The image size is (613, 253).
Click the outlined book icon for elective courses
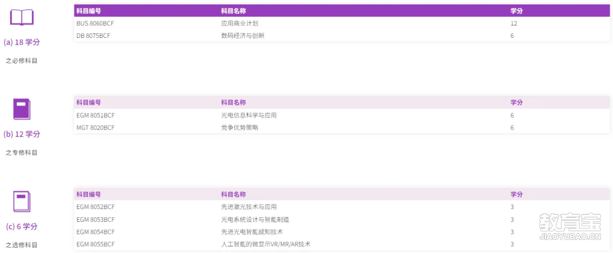pyautogui.click(x=22, y=201)
